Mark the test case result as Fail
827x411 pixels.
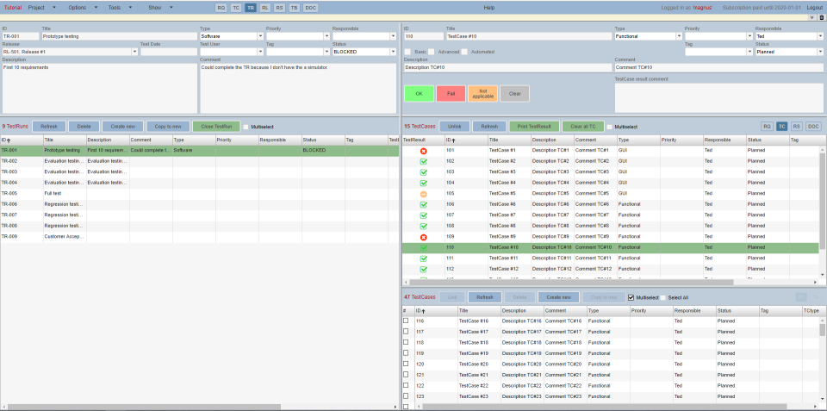pos(451,93)
